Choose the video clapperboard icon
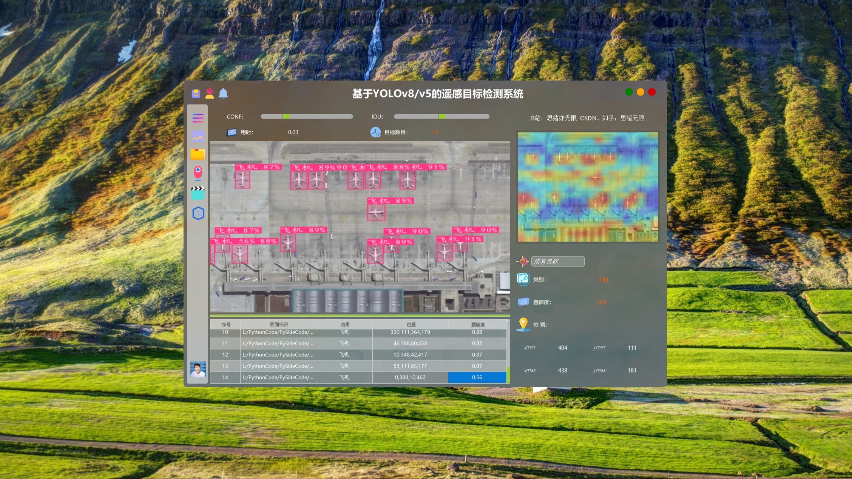Image resolution: width=852 pixels, height=479 pixels. (198, 193)
